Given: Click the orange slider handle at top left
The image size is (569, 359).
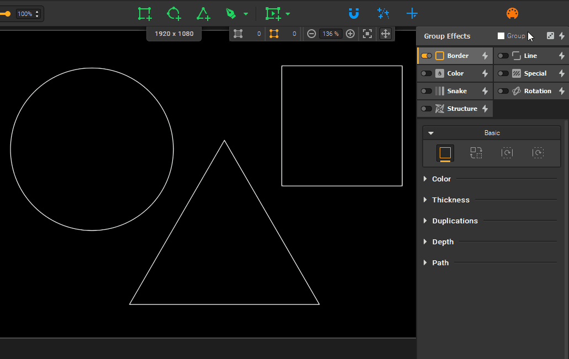Looking at the screenshot, I should coord(7,14).
